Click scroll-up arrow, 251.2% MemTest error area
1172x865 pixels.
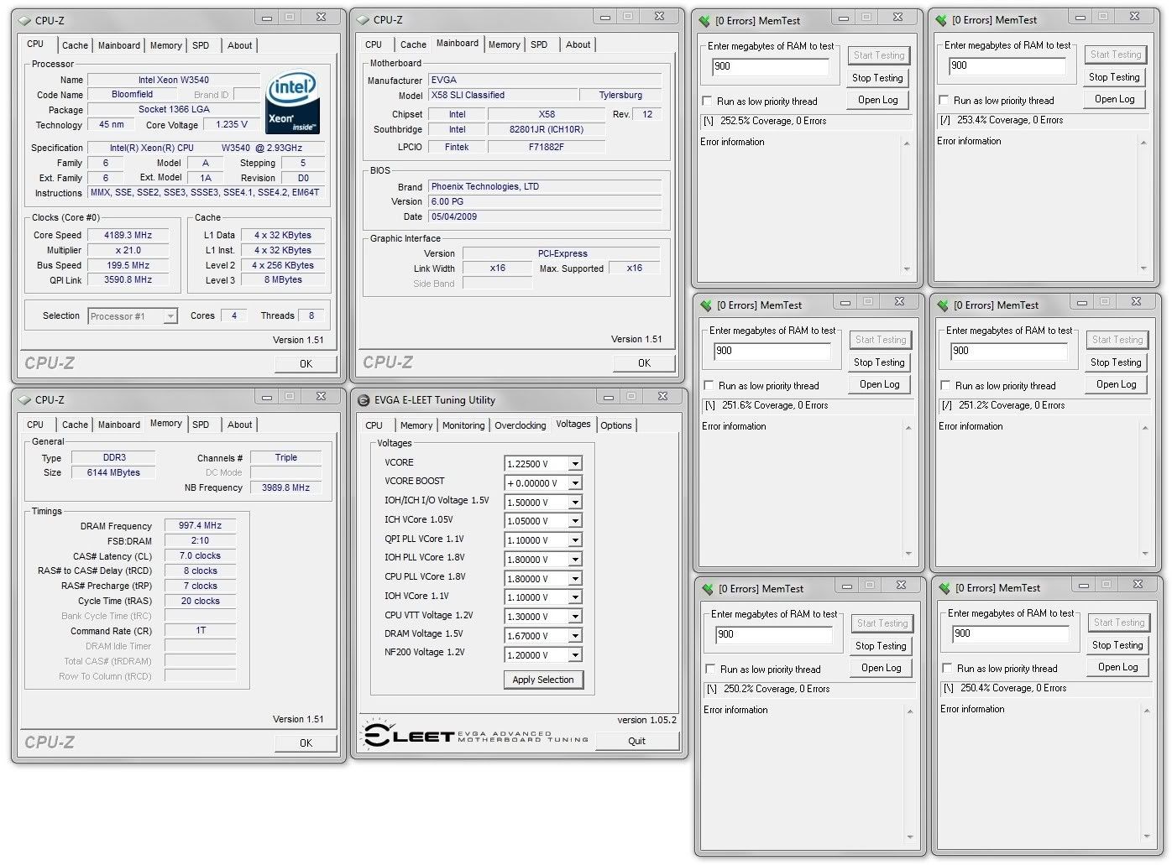click(1145, 428)
